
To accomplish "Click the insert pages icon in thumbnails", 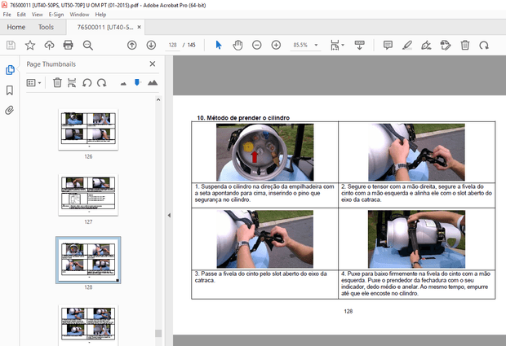I will click(72, 83).
